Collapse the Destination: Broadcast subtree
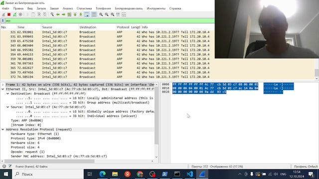The width and height of the screenshot is (319, 179). coord(8,93)
